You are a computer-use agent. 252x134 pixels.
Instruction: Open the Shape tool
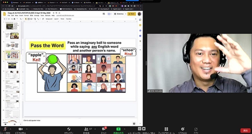pos(35,19)
